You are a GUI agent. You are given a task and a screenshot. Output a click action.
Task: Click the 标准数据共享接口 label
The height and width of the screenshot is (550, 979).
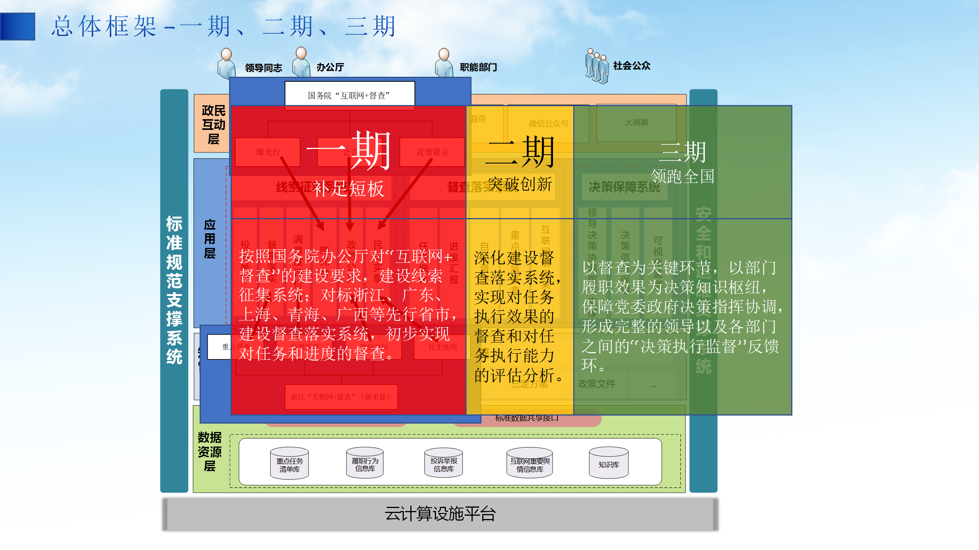tap(527, 418)
